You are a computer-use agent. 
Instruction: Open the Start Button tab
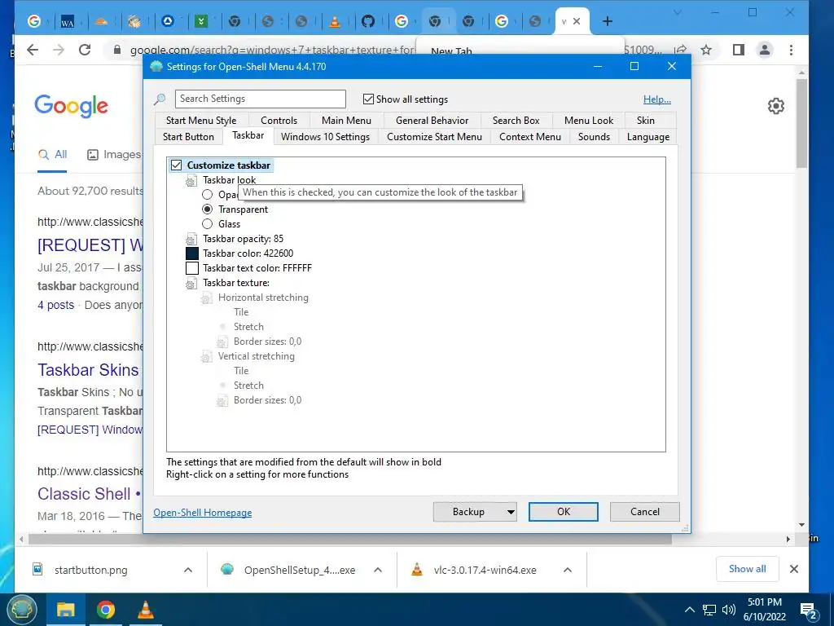[x=188, y=137]
